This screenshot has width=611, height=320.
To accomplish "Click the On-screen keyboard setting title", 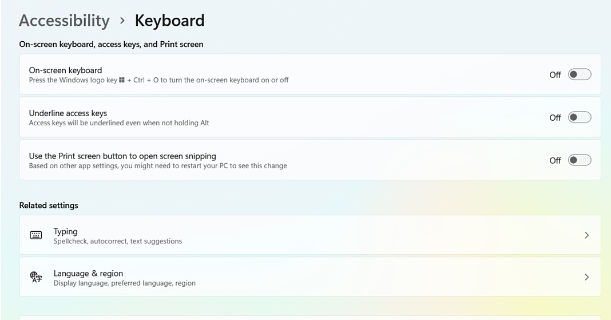I will click(65, 70).
